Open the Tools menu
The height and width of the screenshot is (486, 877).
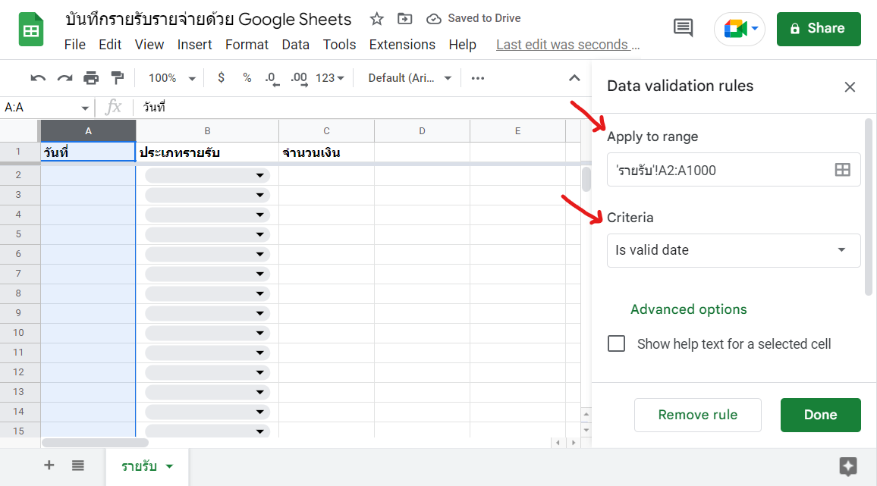(339, 45)
